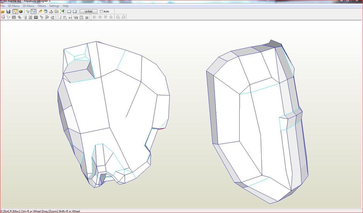Click the anchor axis orientation icon

pyautogui.click(x=51, y=11)
